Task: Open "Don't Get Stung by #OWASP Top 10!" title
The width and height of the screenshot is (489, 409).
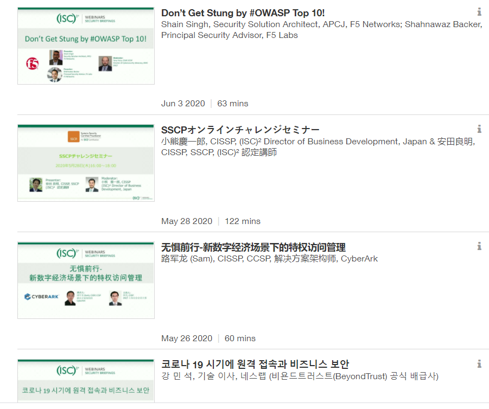Action: (x=243, y=13)
